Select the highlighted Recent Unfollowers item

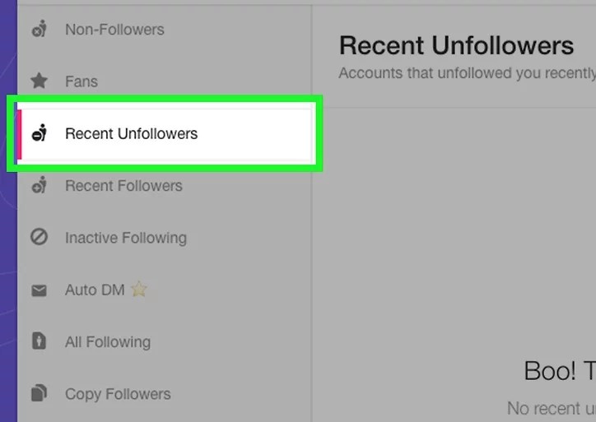coord(165,134)
